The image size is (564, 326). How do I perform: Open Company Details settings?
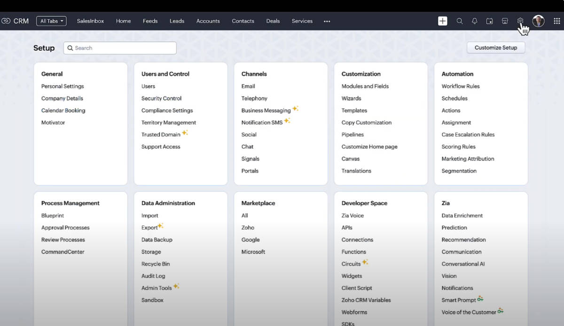[x=62, y=98]
